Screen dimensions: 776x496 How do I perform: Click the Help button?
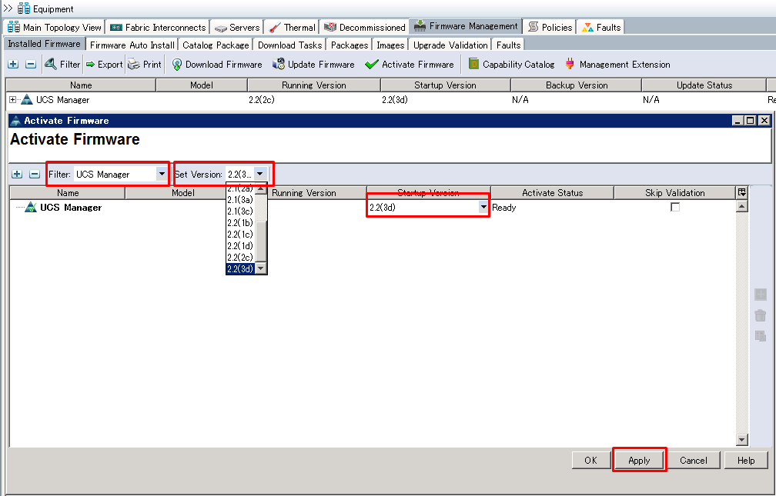point(746,461)
